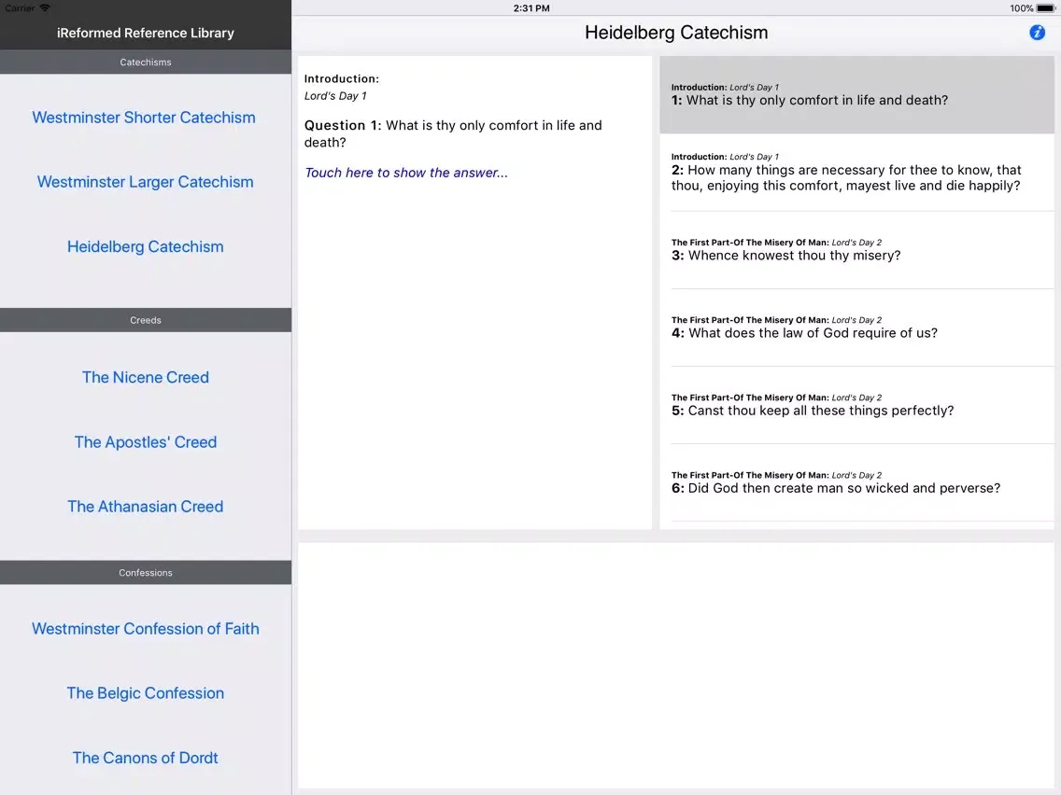Select question 2: How many things are necessary
This screenshot has width=1061, height=795.
click(856, 173)
